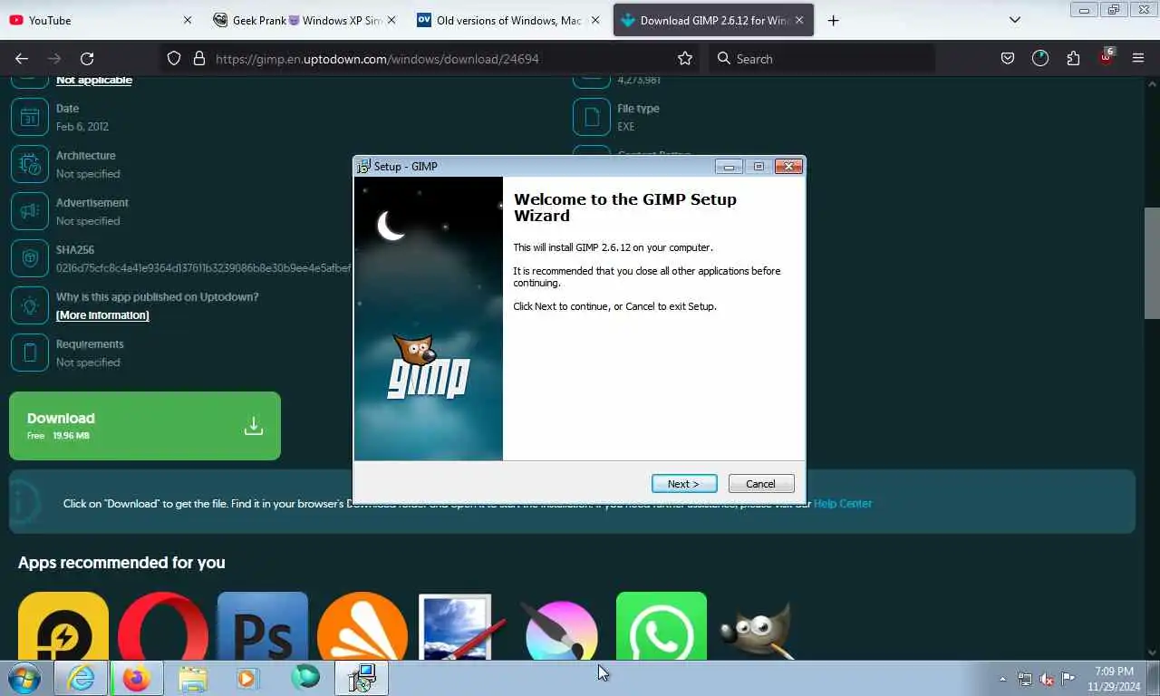This screenshot has width=1160, height=696.
Task: Switch to Firefox on the taskbar
Action: tap(137, 678)
